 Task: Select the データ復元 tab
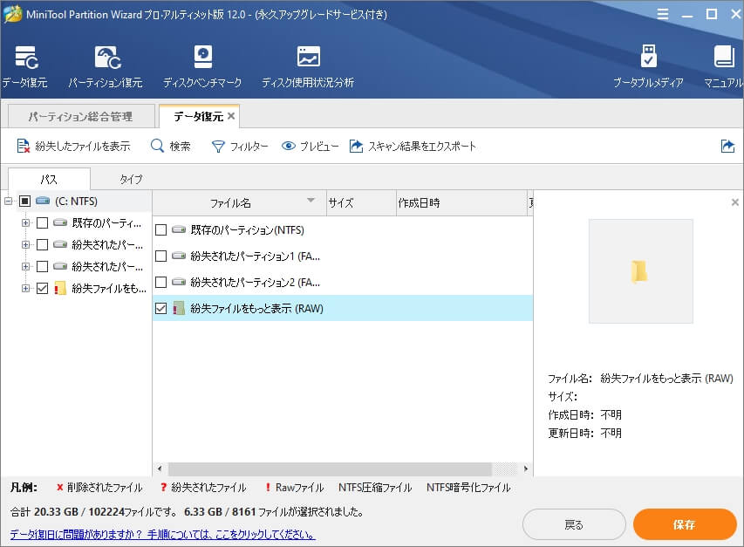pyautogui.click(x=198, y=116)
